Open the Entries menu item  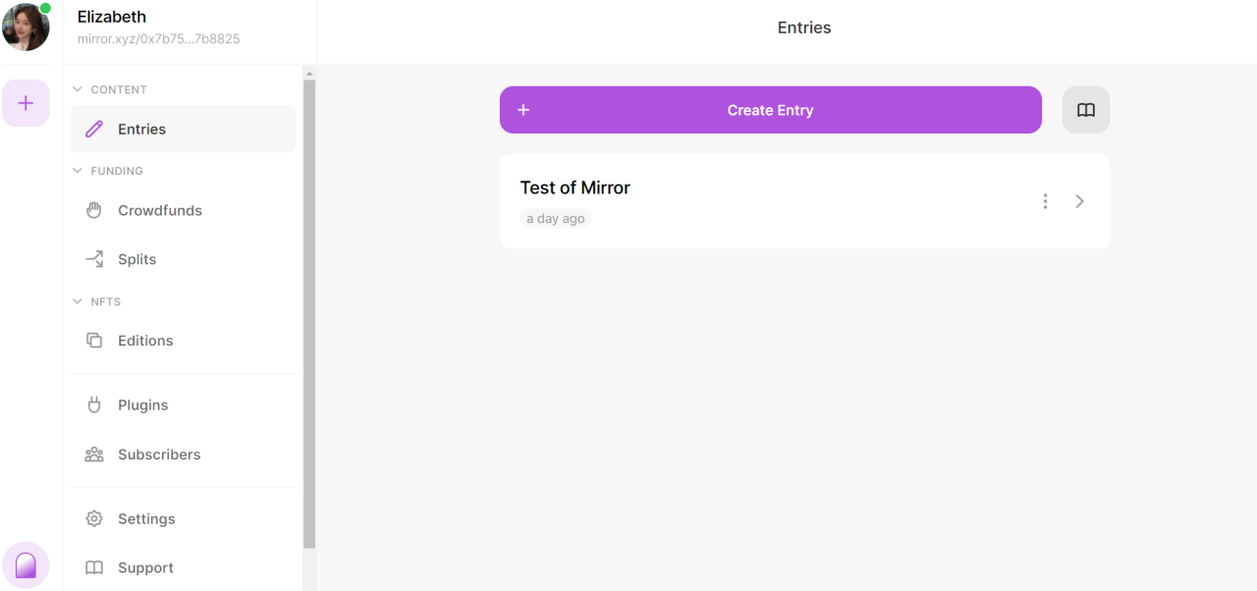click(x=183, y=129)
